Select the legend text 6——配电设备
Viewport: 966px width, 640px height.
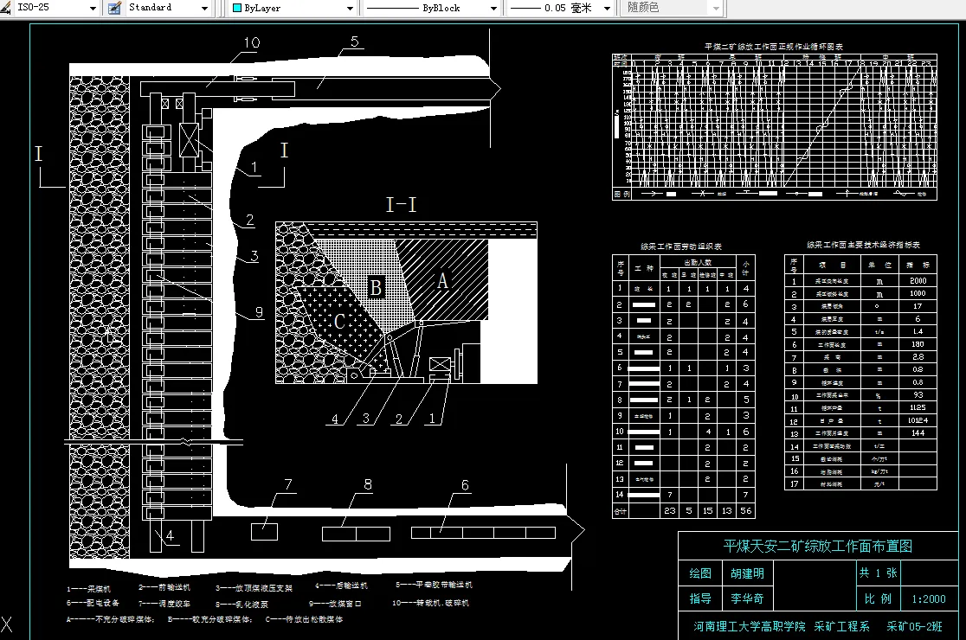(93, 603)
